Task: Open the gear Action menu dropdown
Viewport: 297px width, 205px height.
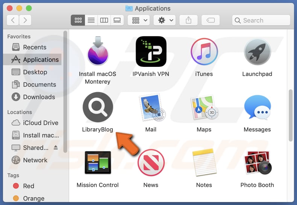Action: [x=164, y=20]
